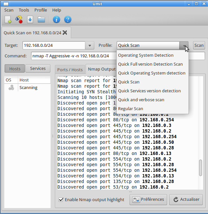The height and width of the screenshot is (214, 208).
Task: Switch to the Services toggle button
Action: (x=38, y=69)
